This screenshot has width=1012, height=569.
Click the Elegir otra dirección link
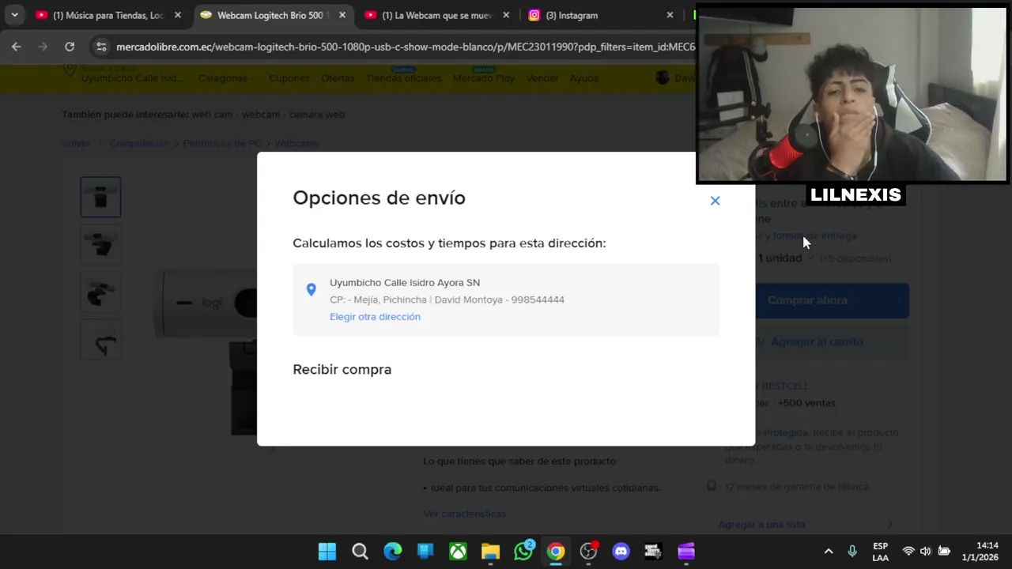click(375, 317)
